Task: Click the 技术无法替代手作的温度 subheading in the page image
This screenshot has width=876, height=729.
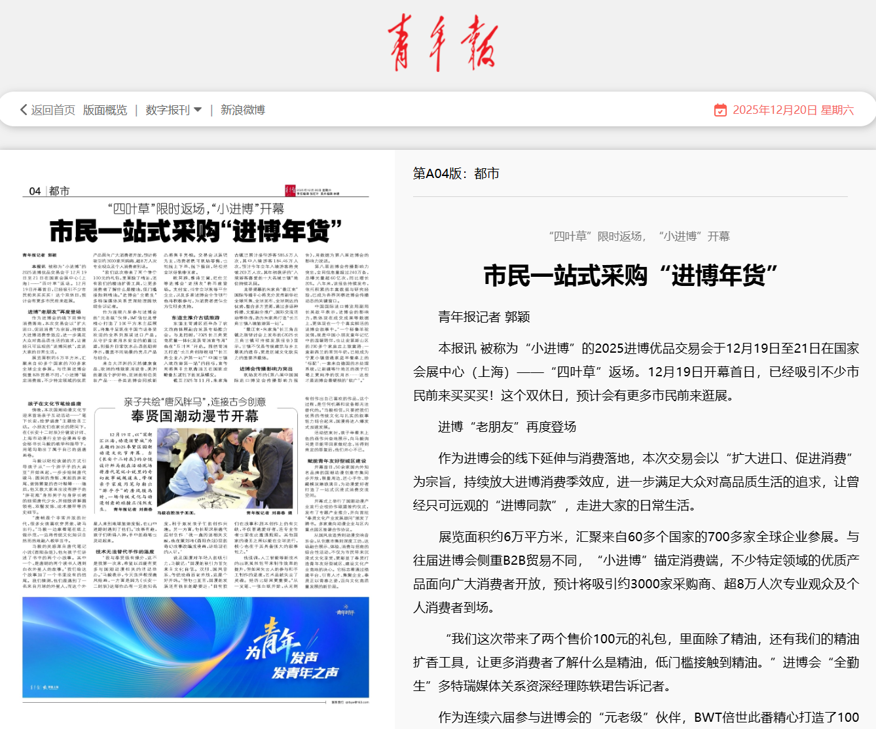Action: point(124,552)
